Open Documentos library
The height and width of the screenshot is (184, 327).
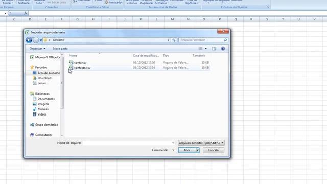coord(44,99)
